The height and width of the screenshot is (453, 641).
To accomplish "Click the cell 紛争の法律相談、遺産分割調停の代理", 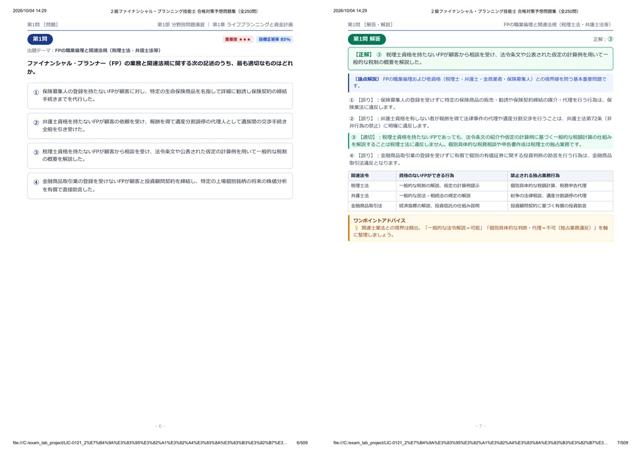I will pyautogui.click(x=560, y=196).
